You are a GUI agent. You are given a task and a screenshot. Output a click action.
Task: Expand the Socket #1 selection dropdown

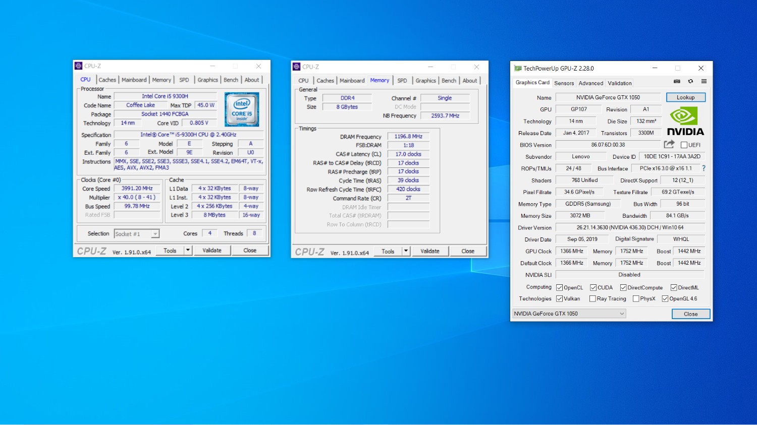(155, 234)
